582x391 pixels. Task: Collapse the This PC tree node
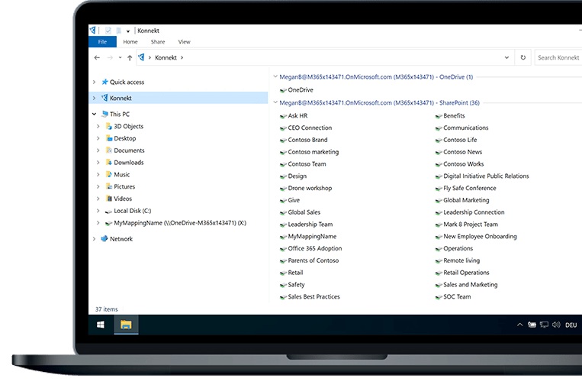click(x=94, y=115)
